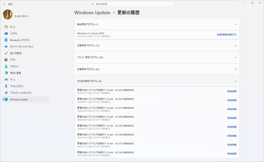Collapse the 機能更新プログラム section chevron
264x162 pixels.
[236, 24]
